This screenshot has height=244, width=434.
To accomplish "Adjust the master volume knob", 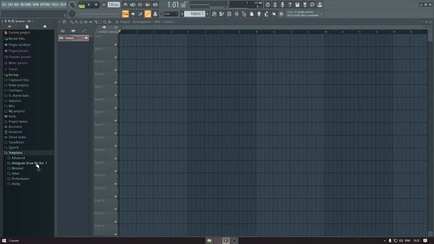I will pos(73,5).
